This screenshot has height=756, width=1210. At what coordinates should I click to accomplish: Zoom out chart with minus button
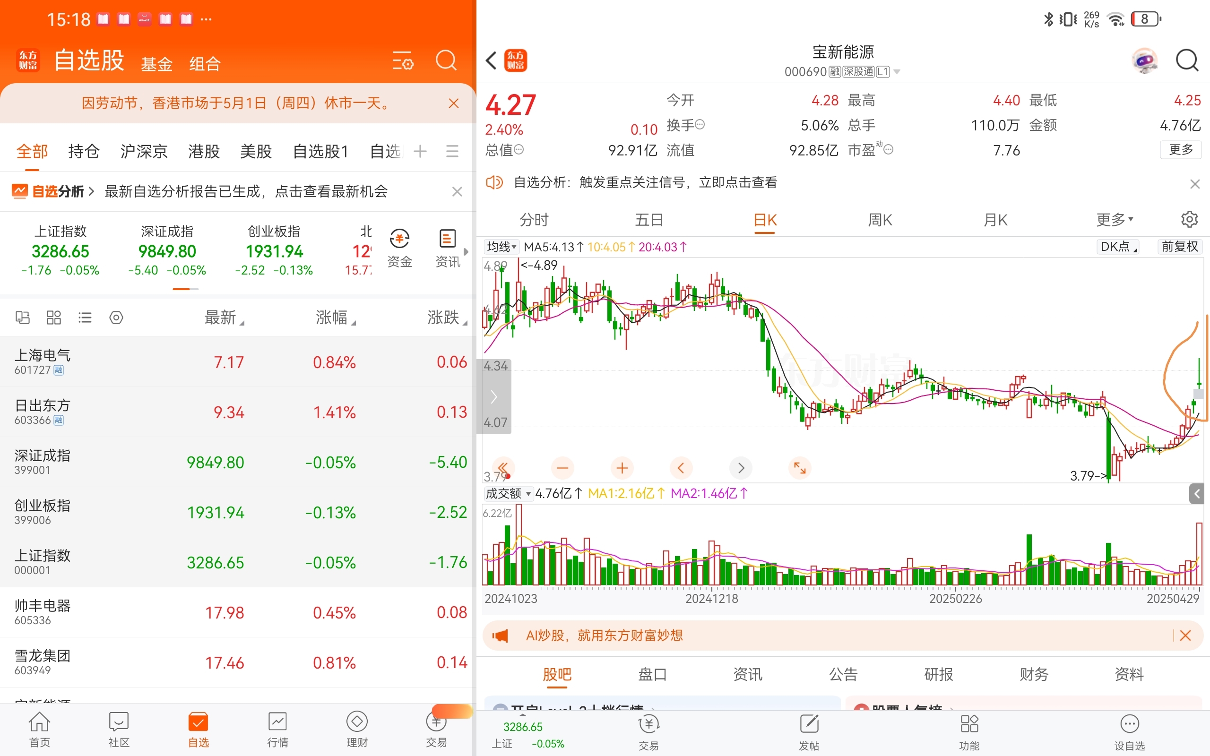point(562,468)
